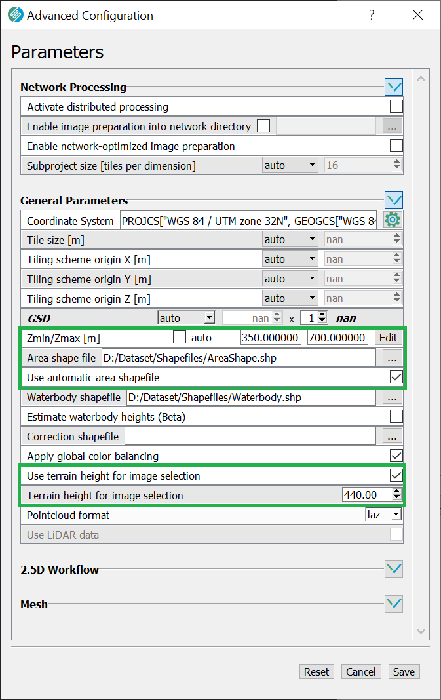Uncheck Use automatic area shapefile
441x700 pixels.
coord(396,377)
